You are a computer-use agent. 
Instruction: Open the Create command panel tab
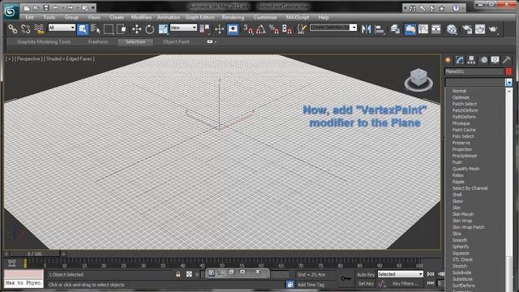(448, 60)
